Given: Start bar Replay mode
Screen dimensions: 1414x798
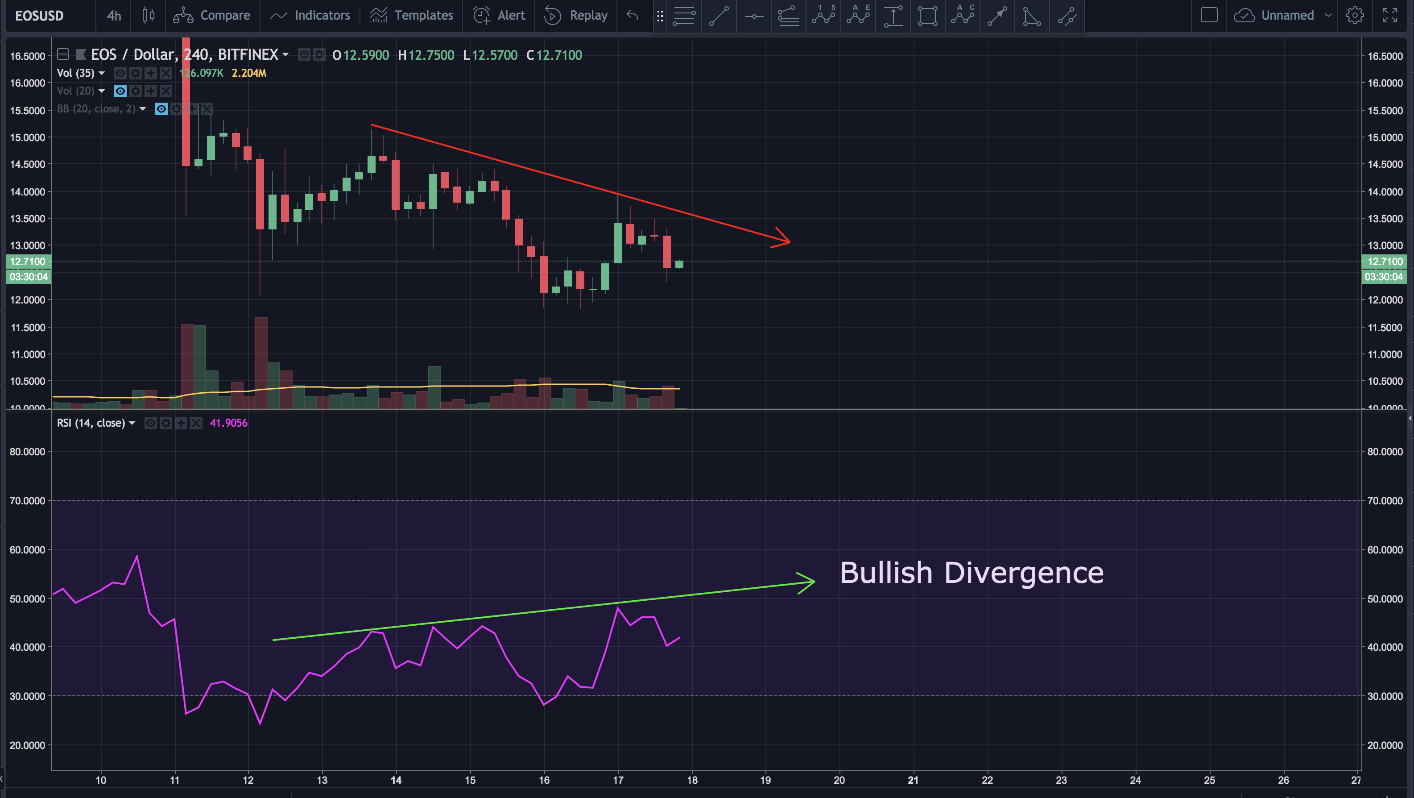Looking at the screenshot, I should tap(576, 15).
